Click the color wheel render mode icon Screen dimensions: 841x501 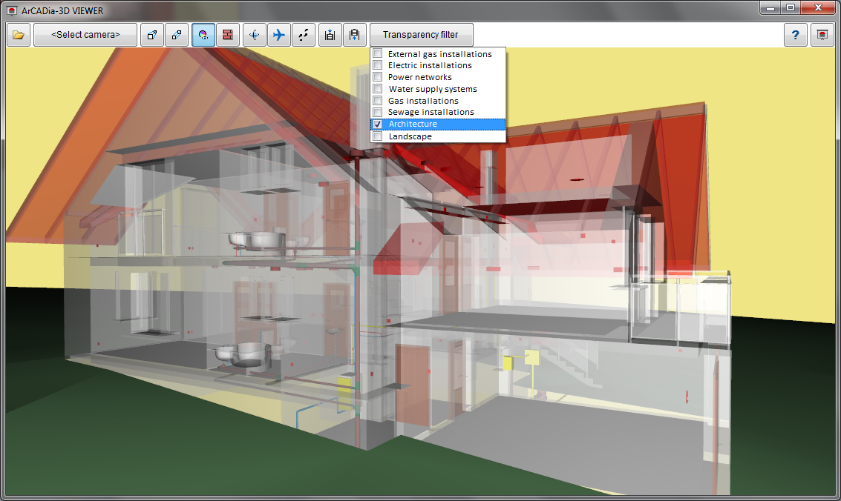[x=203, y=35]
